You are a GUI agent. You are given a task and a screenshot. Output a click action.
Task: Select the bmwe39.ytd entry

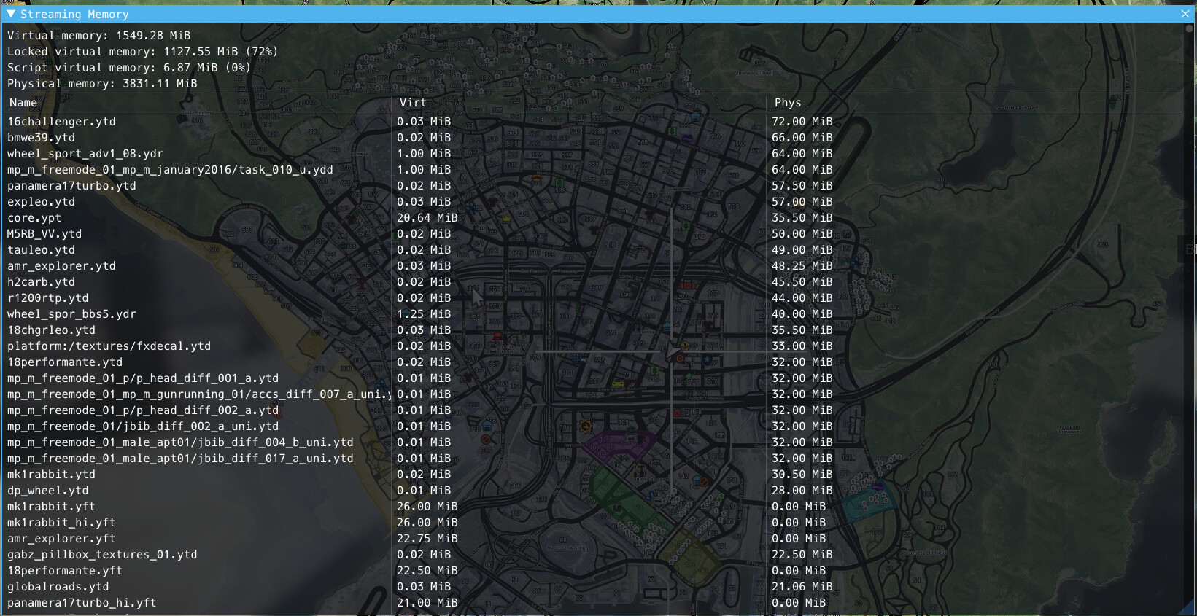[x=41, y=138]
